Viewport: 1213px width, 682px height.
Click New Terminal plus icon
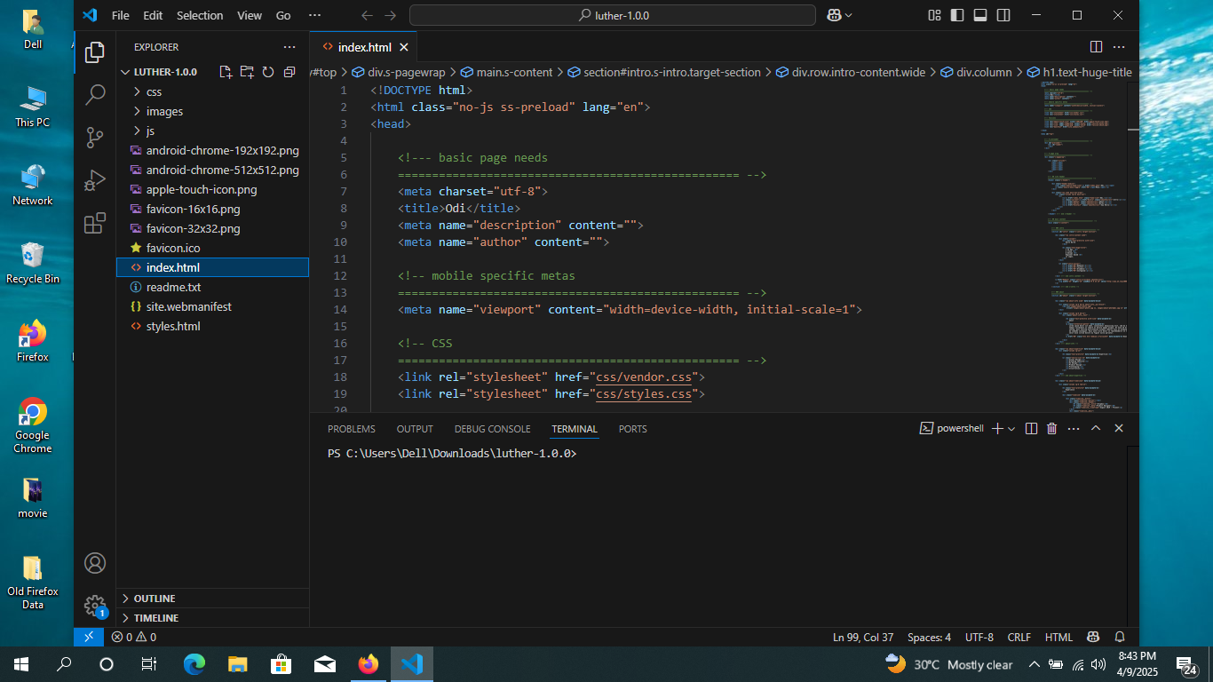pyautogui.click(x=997, y=428)
